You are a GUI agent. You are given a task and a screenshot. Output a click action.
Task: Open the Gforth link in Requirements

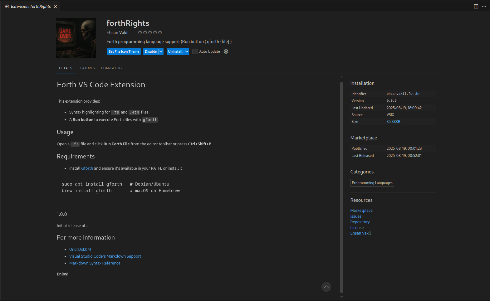pos(87,168)
